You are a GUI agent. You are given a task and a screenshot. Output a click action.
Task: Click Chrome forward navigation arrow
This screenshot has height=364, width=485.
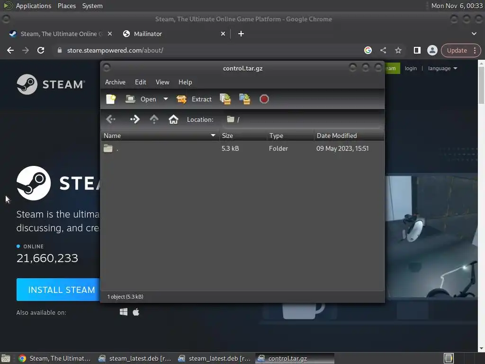click(26, 50)
